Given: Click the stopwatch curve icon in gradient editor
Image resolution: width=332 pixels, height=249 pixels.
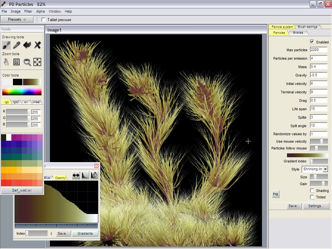Looking at the screenshot, I should 94,175.
